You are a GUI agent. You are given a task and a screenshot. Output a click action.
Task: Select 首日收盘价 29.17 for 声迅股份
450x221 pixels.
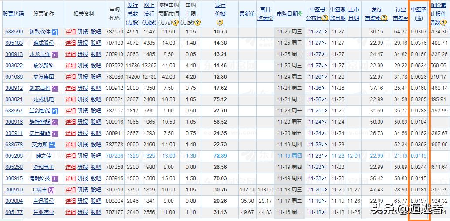(x=265, y=201)
